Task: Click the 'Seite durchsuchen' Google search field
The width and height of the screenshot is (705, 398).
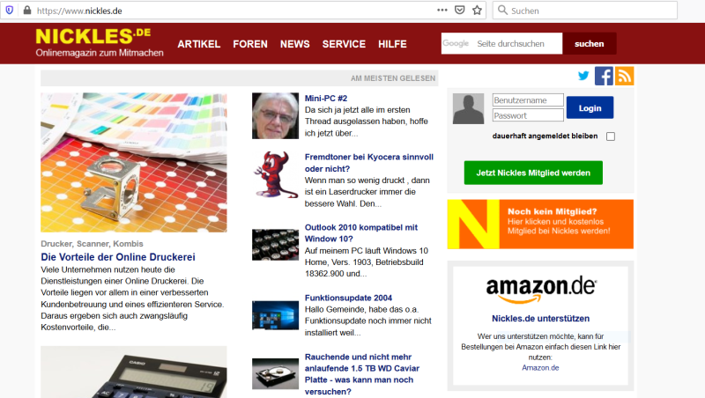Action: (x=501, y=43)
